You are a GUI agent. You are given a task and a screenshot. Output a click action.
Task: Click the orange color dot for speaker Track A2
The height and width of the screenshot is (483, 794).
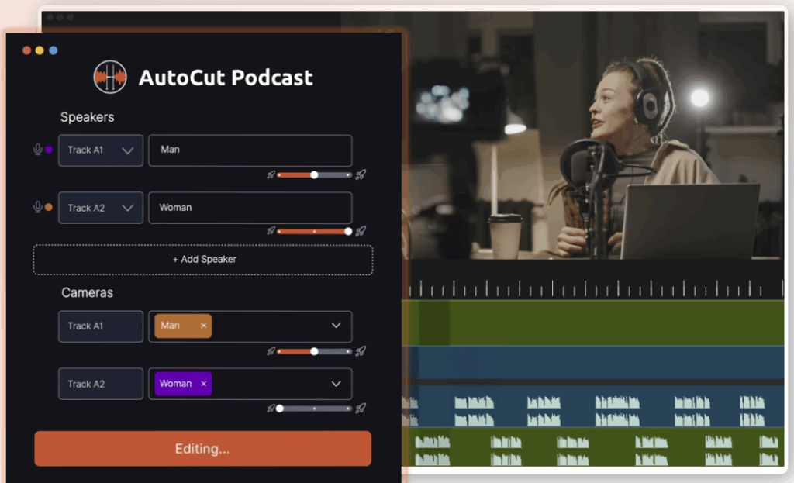49,207
